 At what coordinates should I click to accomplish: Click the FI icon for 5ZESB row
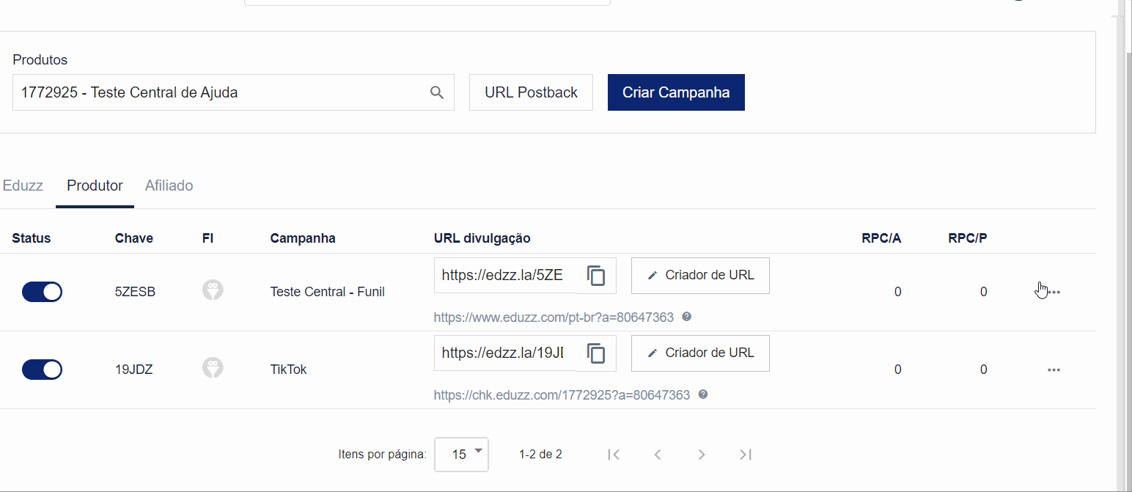(213, 291)
